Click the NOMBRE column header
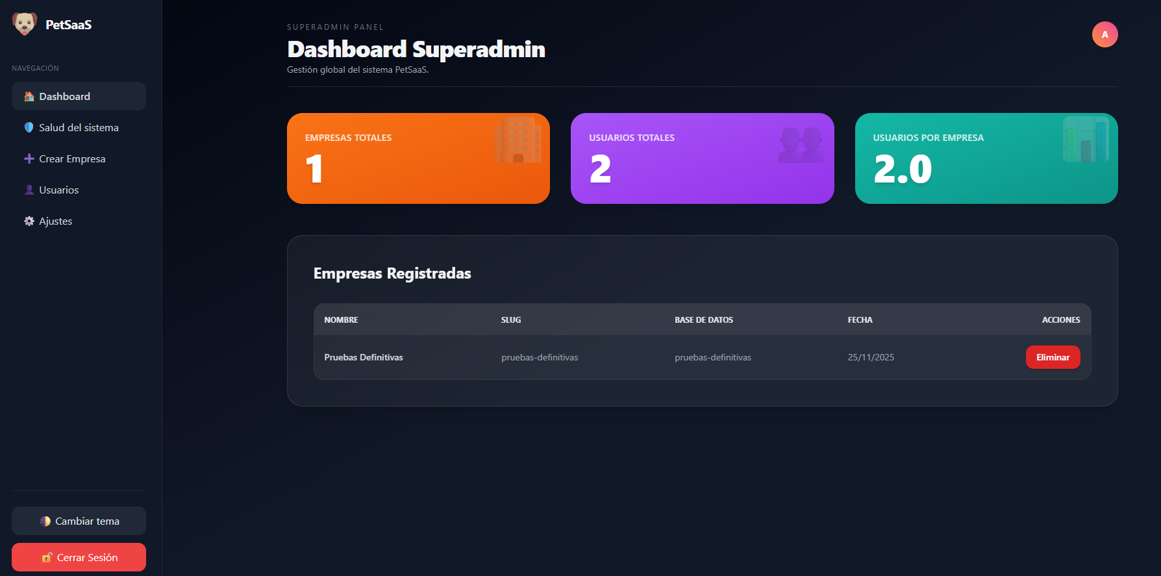This screenshot has height=576, width=1161. click(341, 319)
